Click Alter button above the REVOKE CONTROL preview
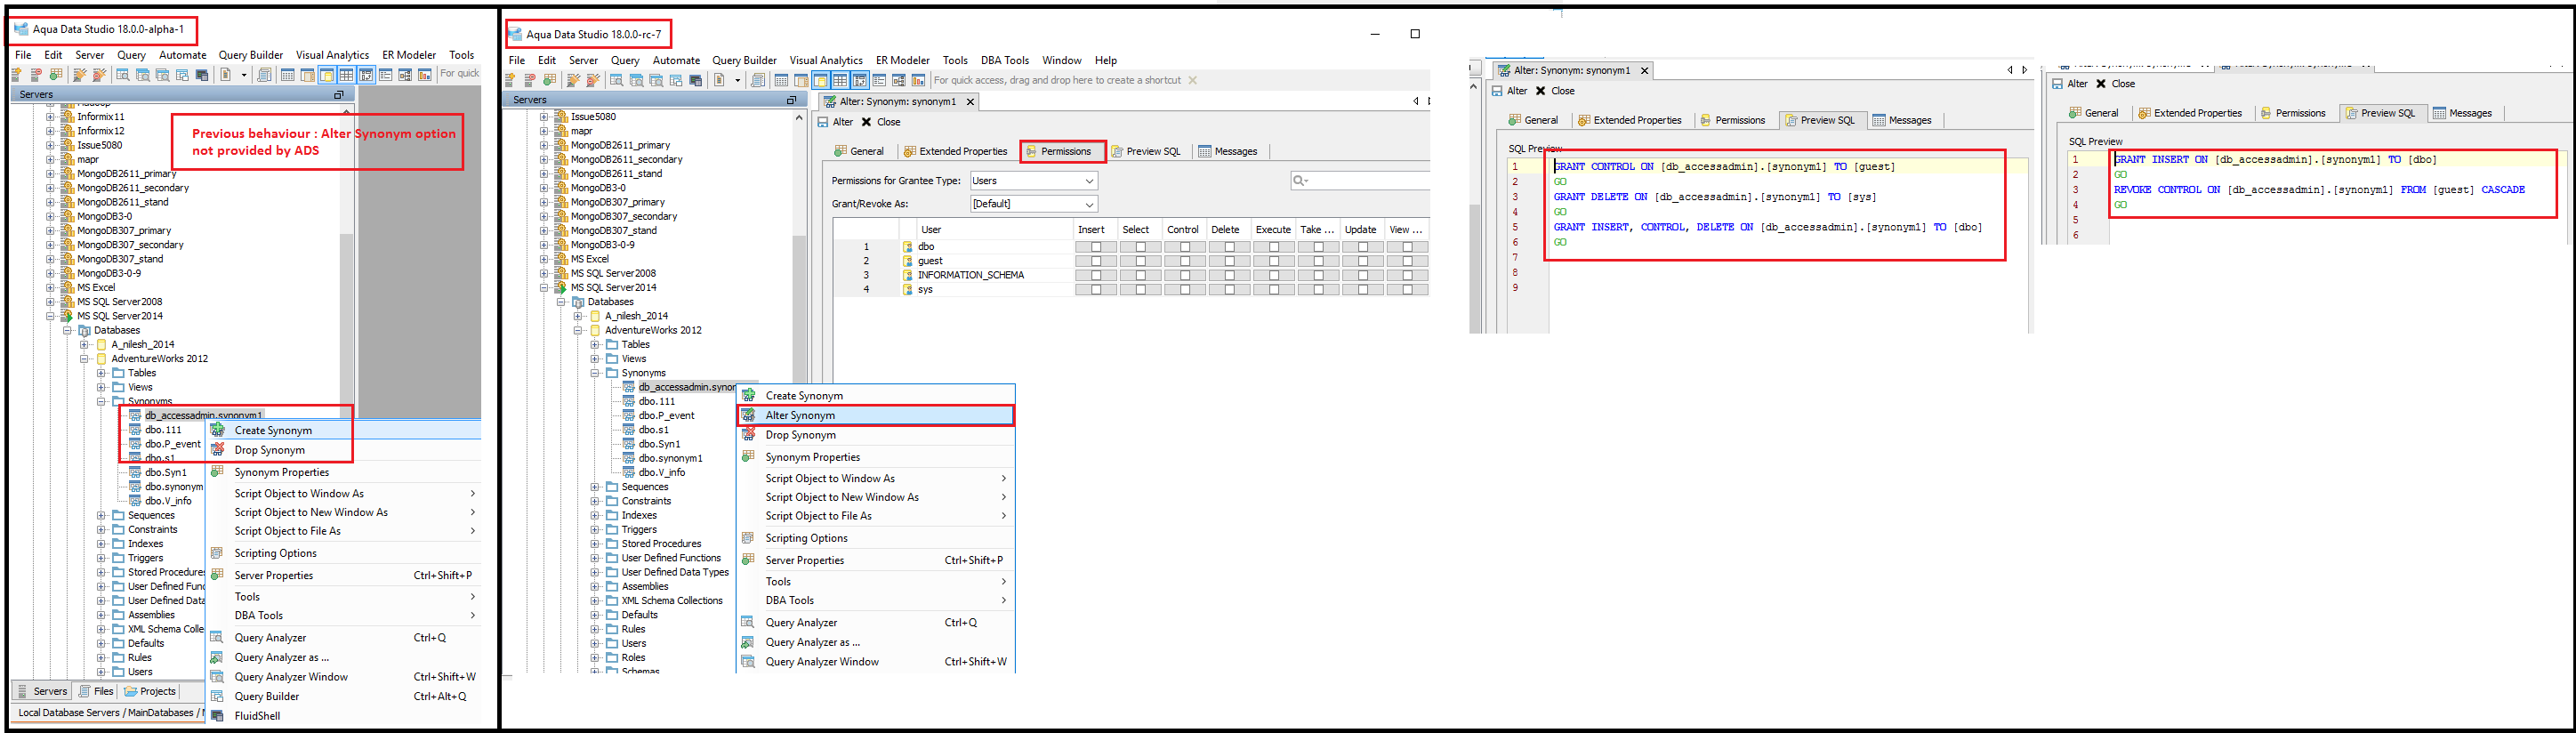 pyautogui.click(x=2069, y=84)
